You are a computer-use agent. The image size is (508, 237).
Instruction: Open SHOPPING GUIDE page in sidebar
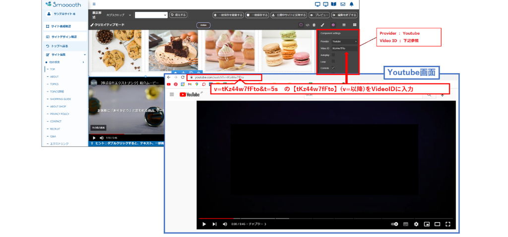click(61, 99)
